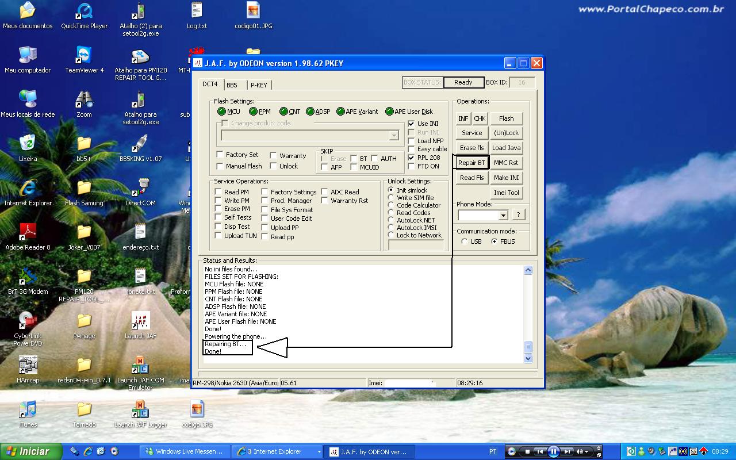Click status log scroll-down arrow
Image resolution: width=736 pixels, height=460 pixels.
(528, 359)
